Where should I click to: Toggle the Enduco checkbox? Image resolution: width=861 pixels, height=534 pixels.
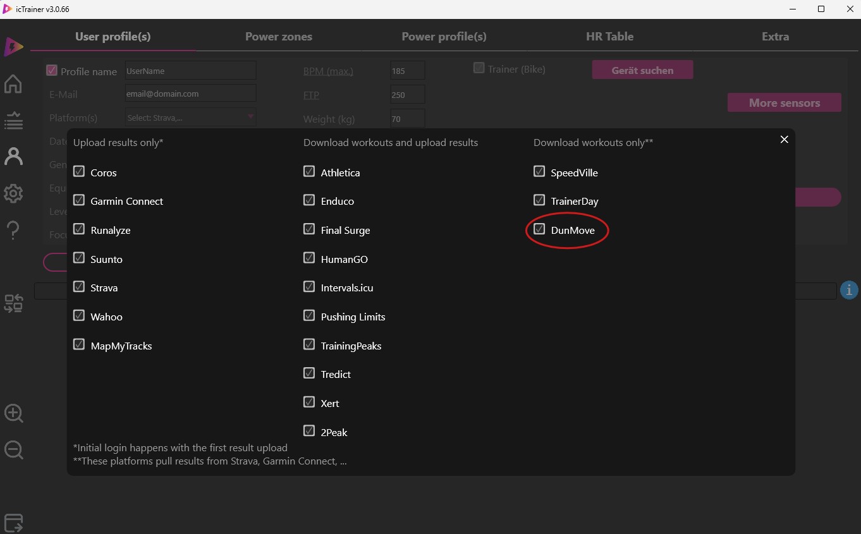309,200
